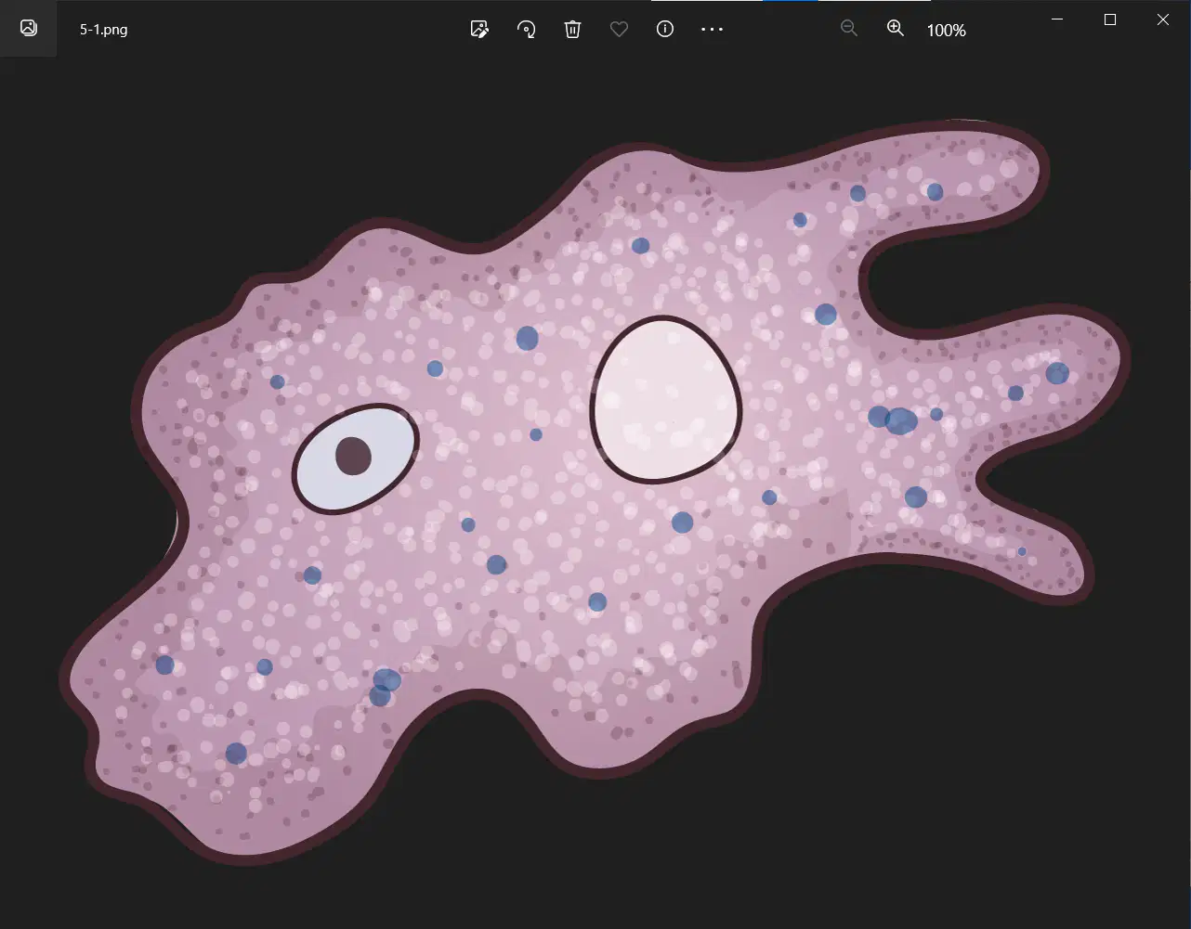Show file info panel
Screen dimensions: 1191x929
point(665,30)
